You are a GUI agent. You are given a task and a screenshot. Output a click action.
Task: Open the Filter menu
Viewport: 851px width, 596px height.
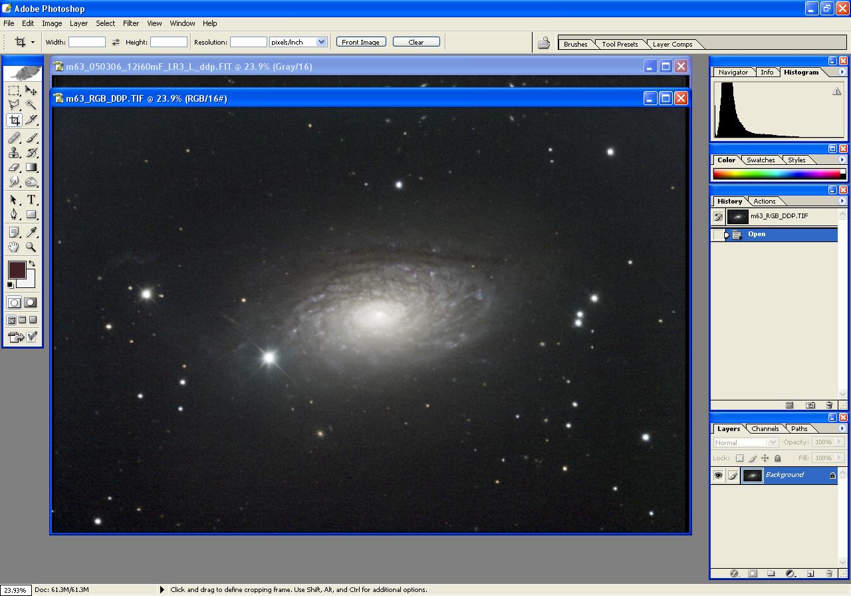(131, 23)
